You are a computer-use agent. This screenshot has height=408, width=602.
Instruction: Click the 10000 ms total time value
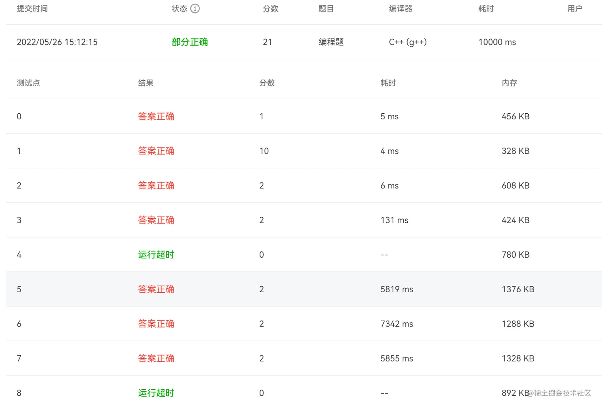[497, 42]
